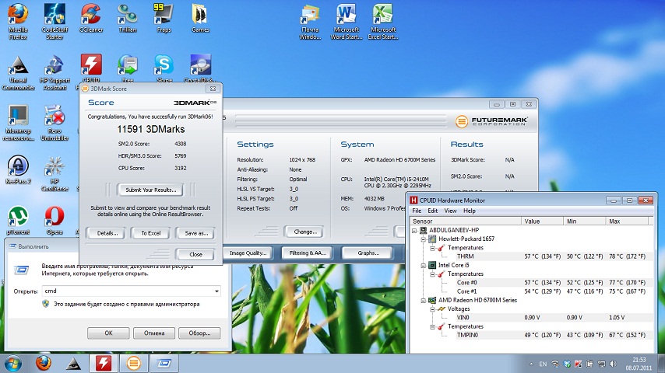Screen dimensions: 665x373
Task: Open Details in 3DMark Score dialog
Action: 107,233
